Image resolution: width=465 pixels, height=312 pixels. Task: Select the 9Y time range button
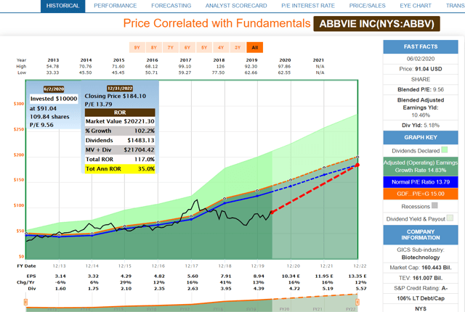pos(137,47)
